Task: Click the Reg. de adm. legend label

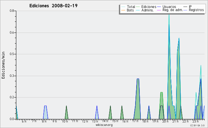Action: click(173, 10)
